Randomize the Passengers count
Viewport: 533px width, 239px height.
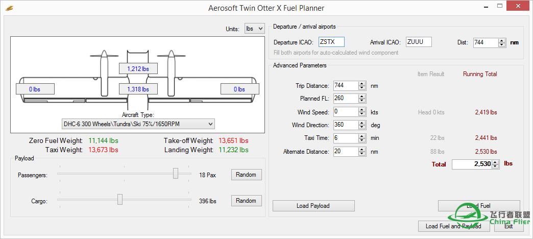click(246, 175)
